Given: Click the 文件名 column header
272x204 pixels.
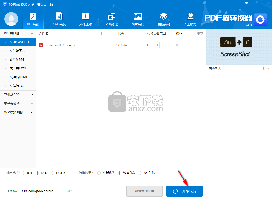Looking at the screenshot, I should (x=43, y=34).
